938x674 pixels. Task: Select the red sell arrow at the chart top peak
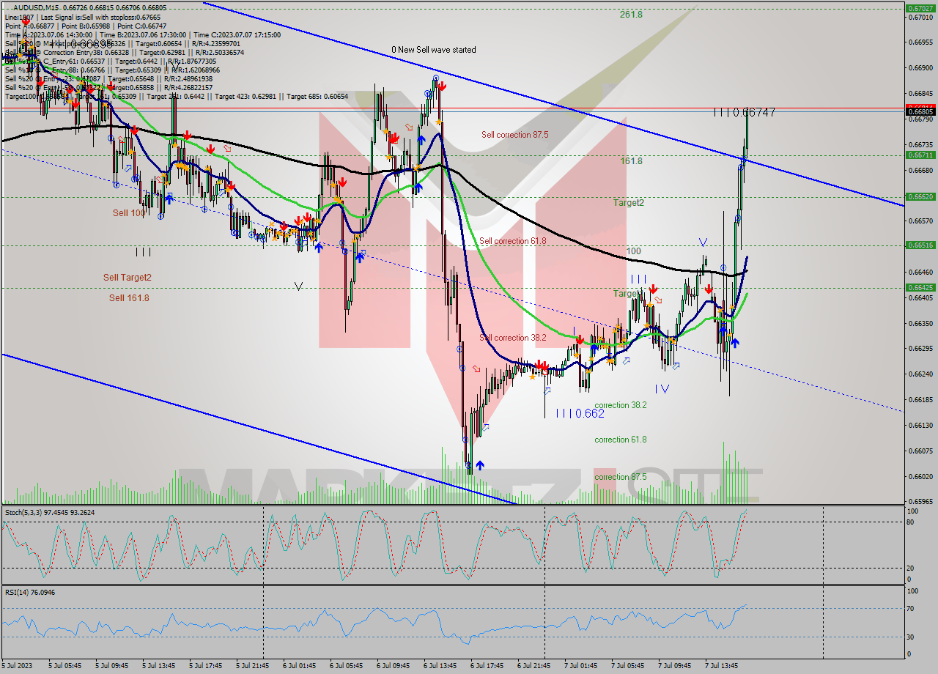[442, 86]
